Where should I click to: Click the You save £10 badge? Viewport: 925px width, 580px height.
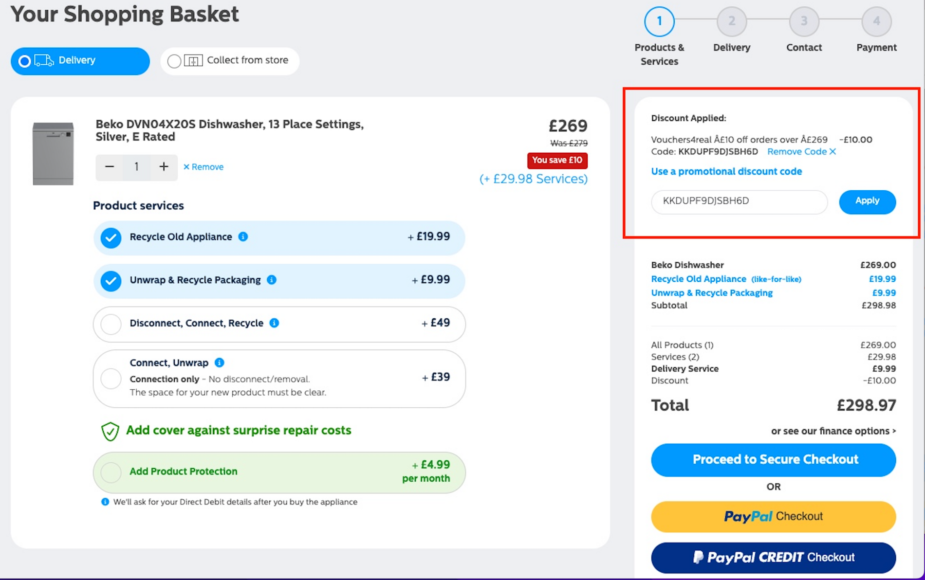pos(557,161)
